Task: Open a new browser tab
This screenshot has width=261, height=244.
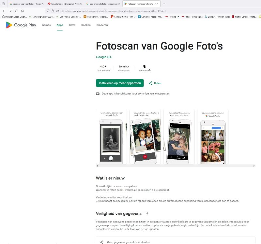Action: tap(164, 4)
